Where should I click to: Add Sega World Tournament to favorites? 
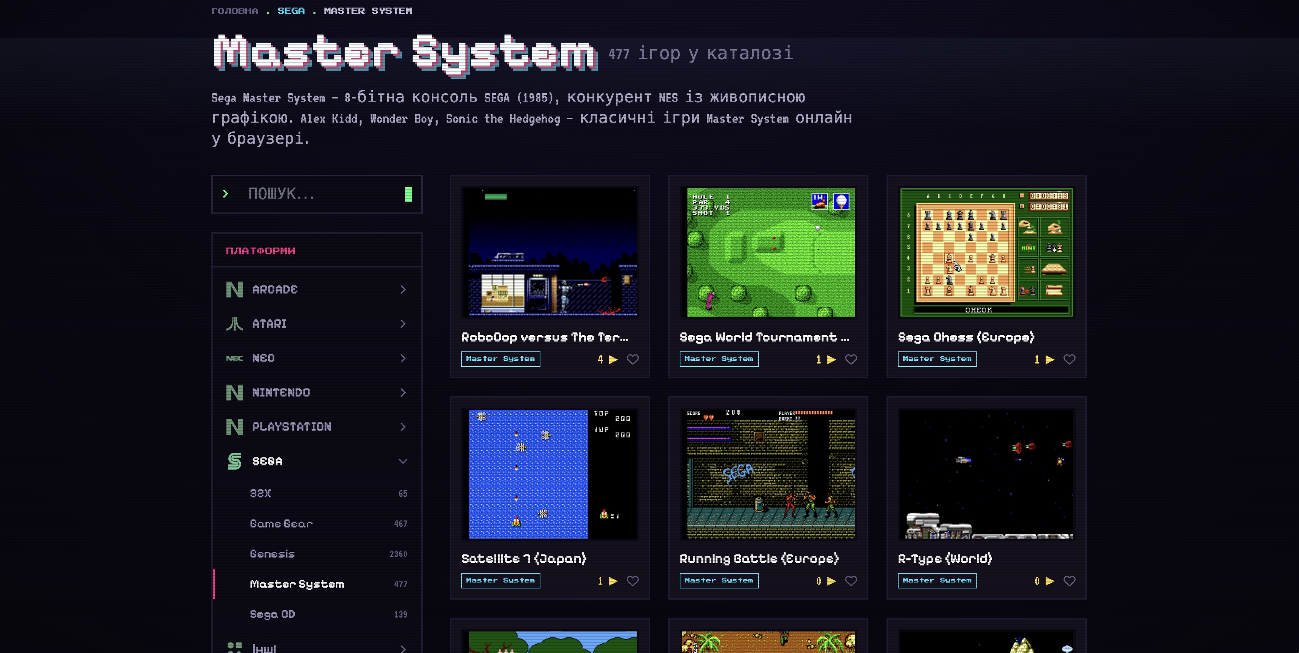(851, 360)
